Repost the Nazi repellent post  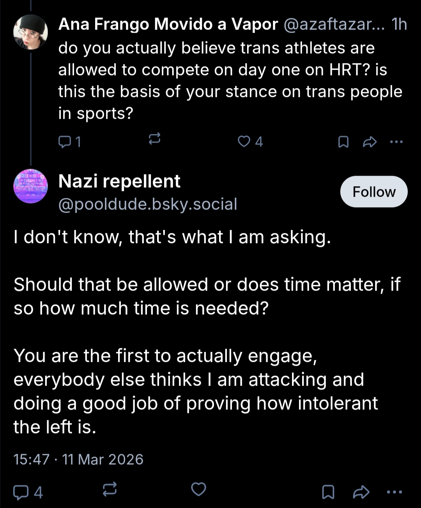click(x=110, y=490)
